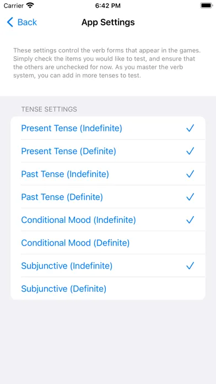Toggle Present Tense (Indefinite) label

pos(72,129)
